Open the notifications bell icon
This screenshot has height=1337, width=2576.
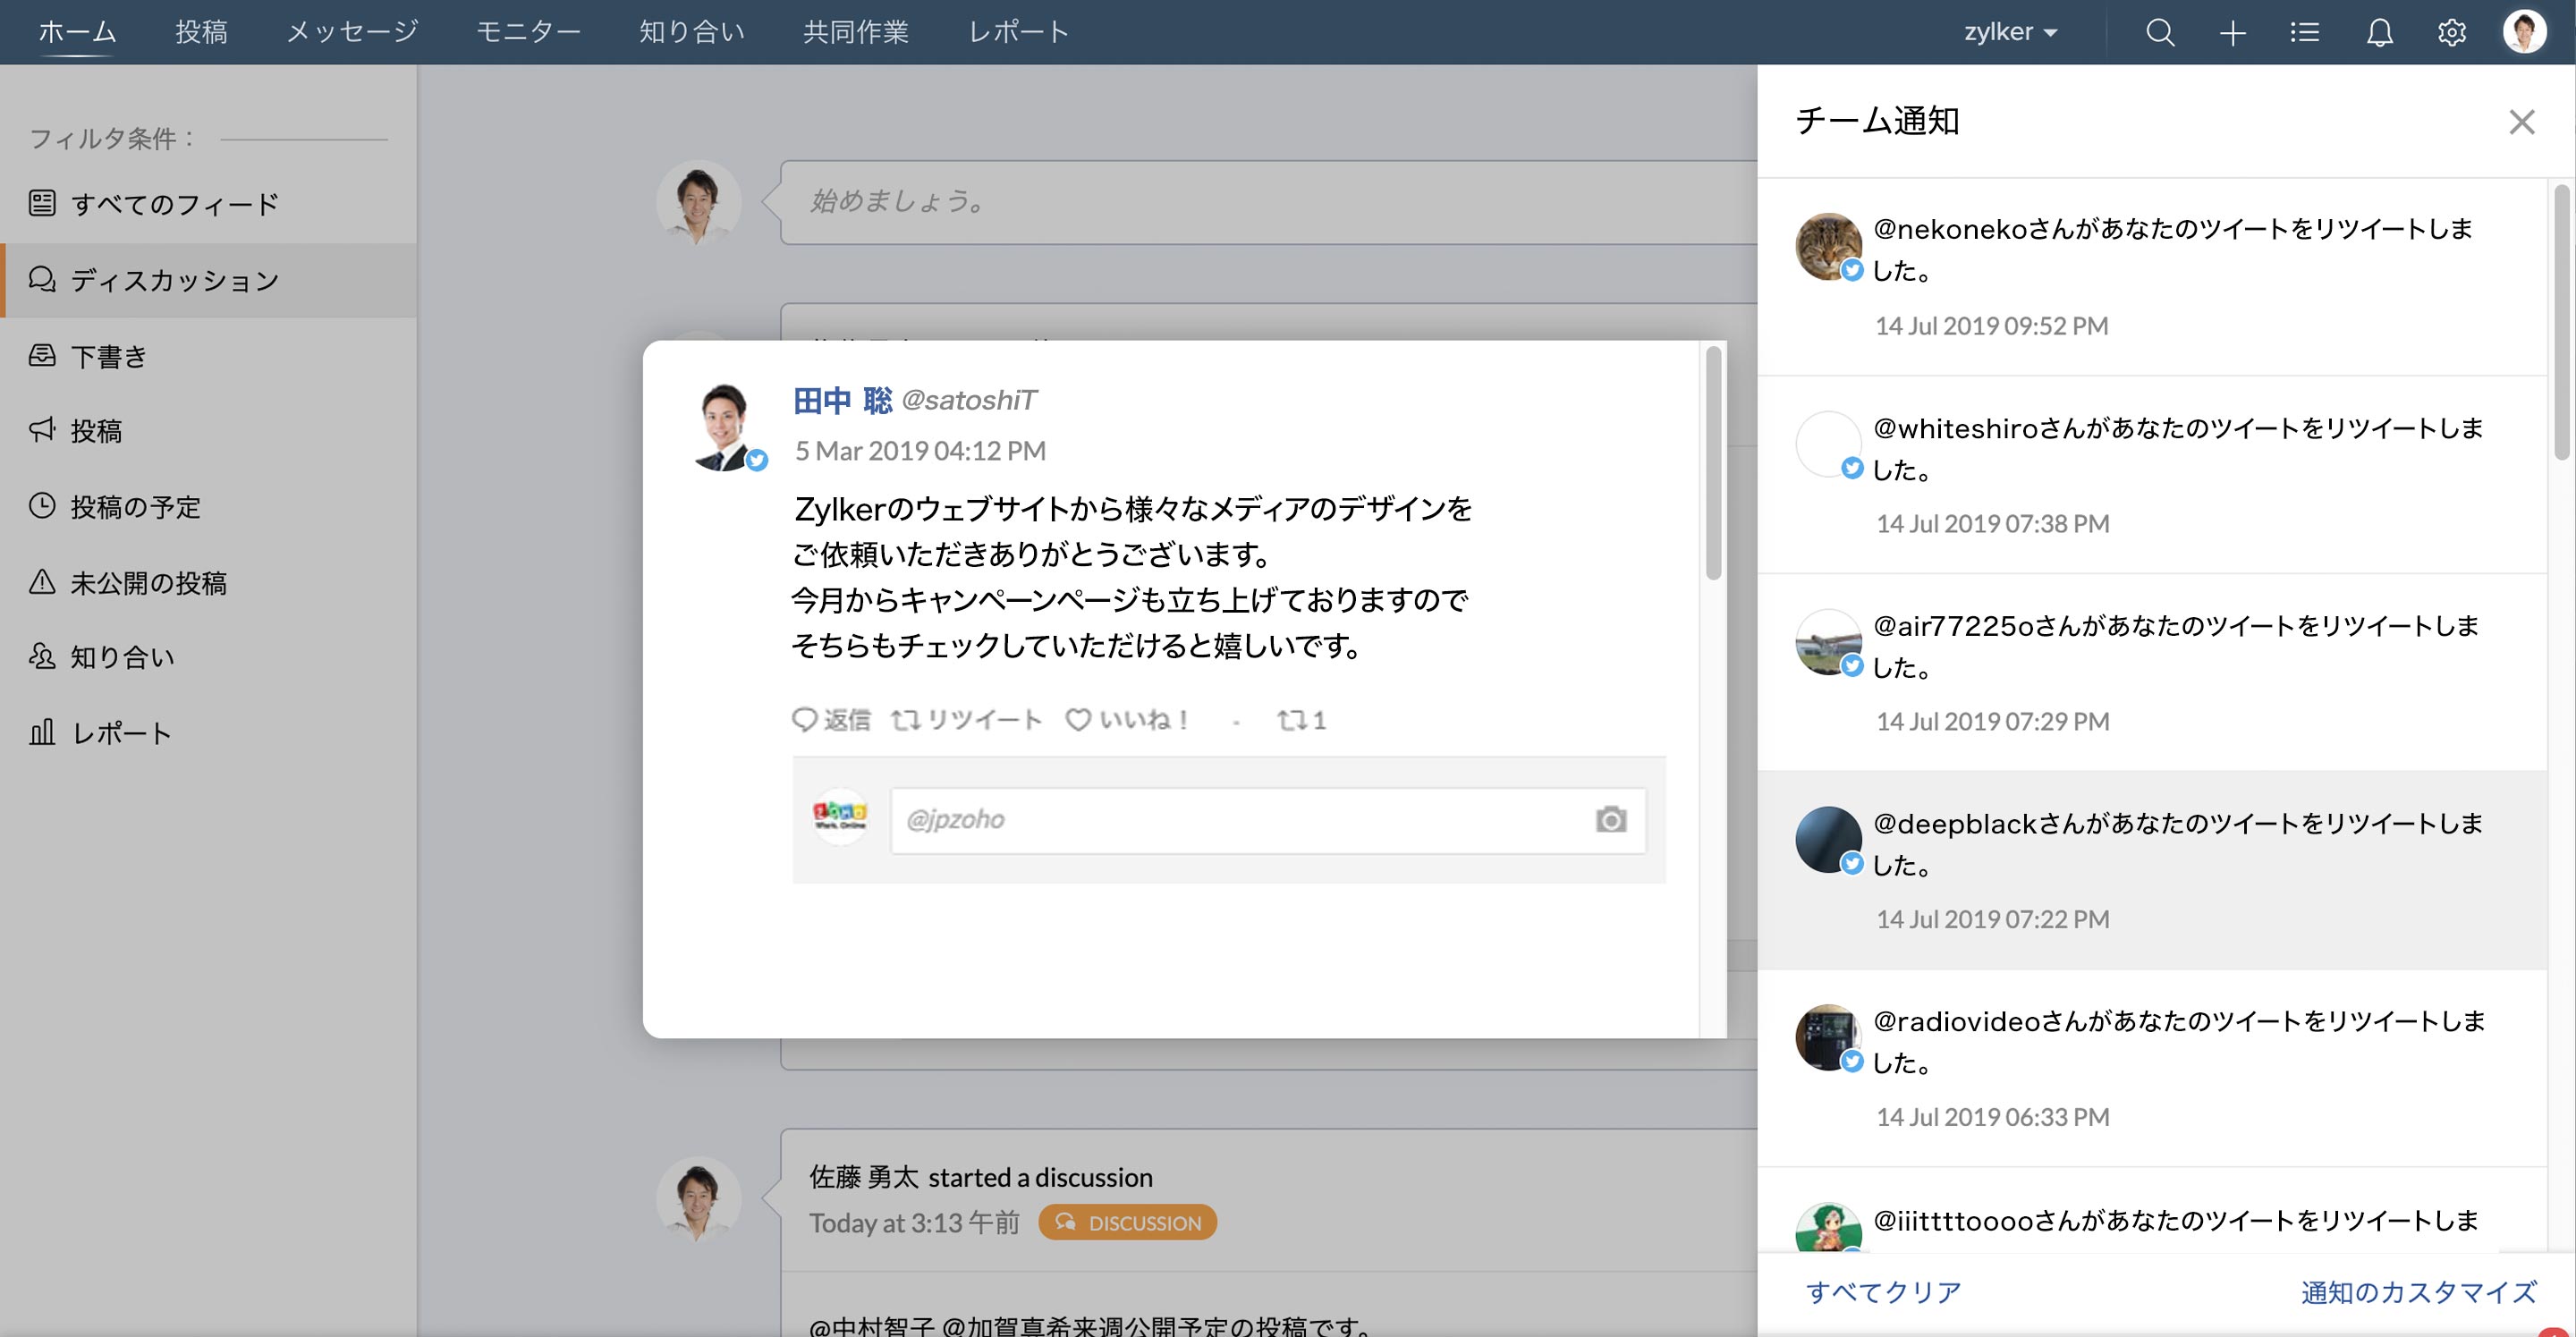pos(2380,33)
